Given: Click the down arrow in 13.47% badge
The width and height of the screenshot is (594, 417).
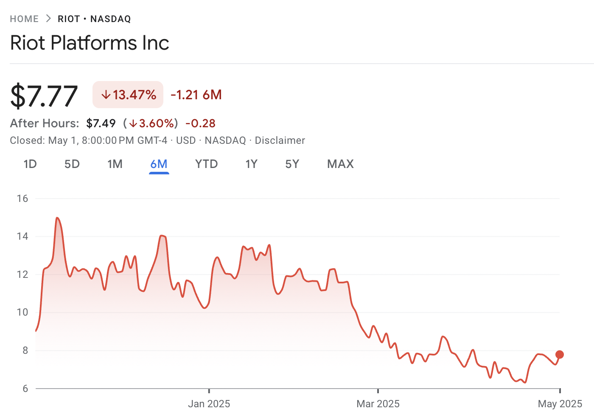Looking at the screenshot, I should tap(106, 95).
